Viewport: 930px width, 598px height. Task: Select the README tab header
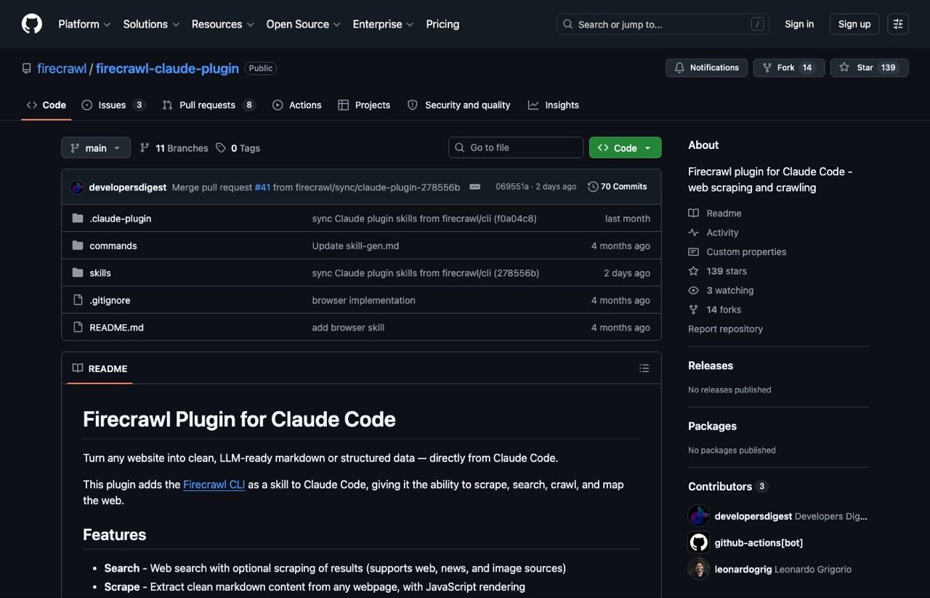(x=100, y=368)
